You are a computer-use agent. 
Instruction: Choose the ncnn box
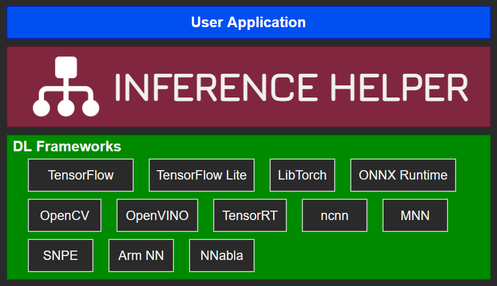[x=335, y=215]
